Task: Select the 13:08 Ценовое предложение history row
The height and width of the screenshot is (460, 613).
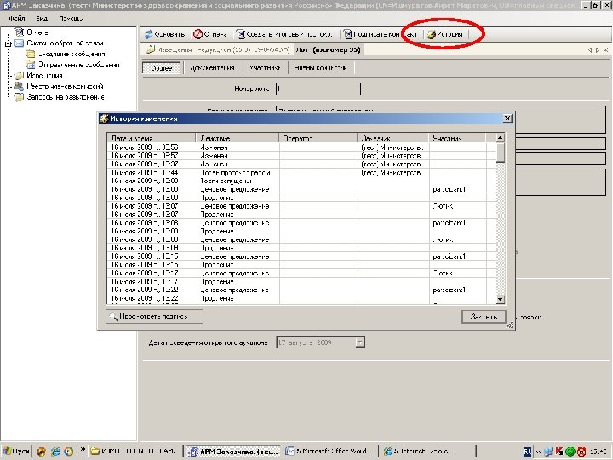Action: click(301, 223)
